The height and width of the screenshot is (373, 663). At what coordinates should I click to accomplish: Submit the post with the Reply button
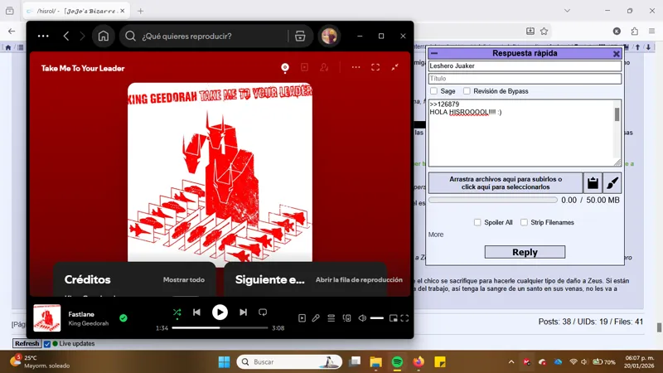coord(525,252)
